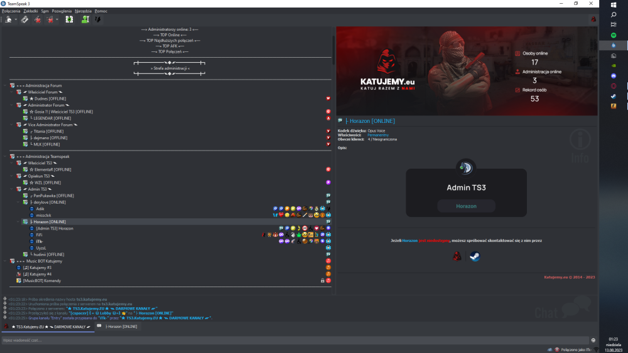Screen dimensions: 628x353
Task: Click the Disconnect from all servers icon
Action: tap(50, 19)
